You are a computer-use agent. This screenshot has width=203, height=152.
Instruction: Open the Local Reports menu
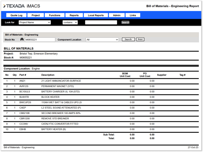click(96, 15)
